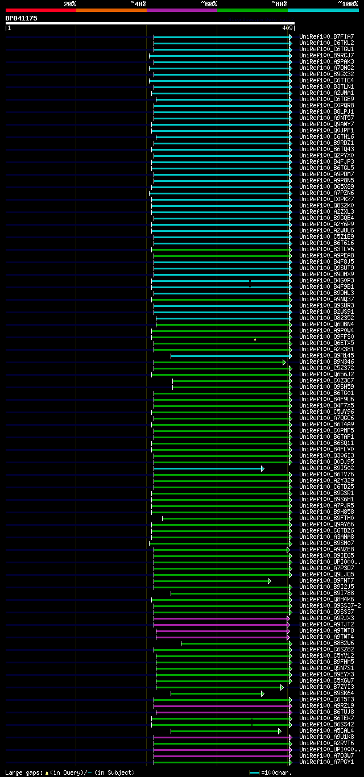Select label UniRef100_B4FJP3
The image size is (364, 777).
[x=326, y=161]
